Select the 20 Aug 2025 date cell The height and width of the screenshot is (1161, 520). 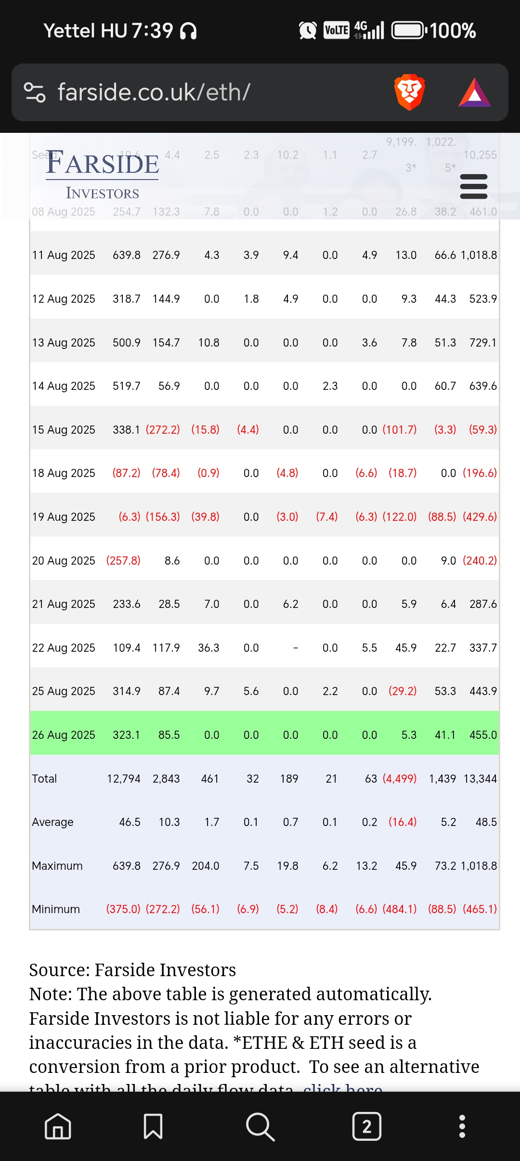coord(64,561)
